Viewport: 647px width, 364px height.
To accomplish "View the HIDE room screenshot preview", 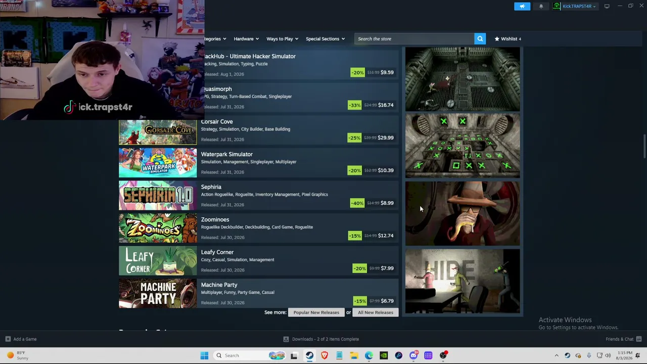I will (463, 281).
